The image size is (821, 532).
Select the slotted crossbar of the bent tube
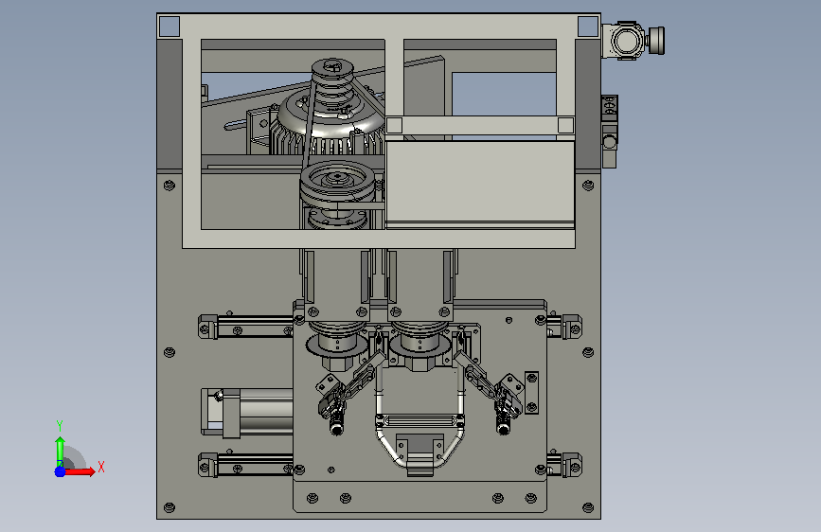click(419, 420)
